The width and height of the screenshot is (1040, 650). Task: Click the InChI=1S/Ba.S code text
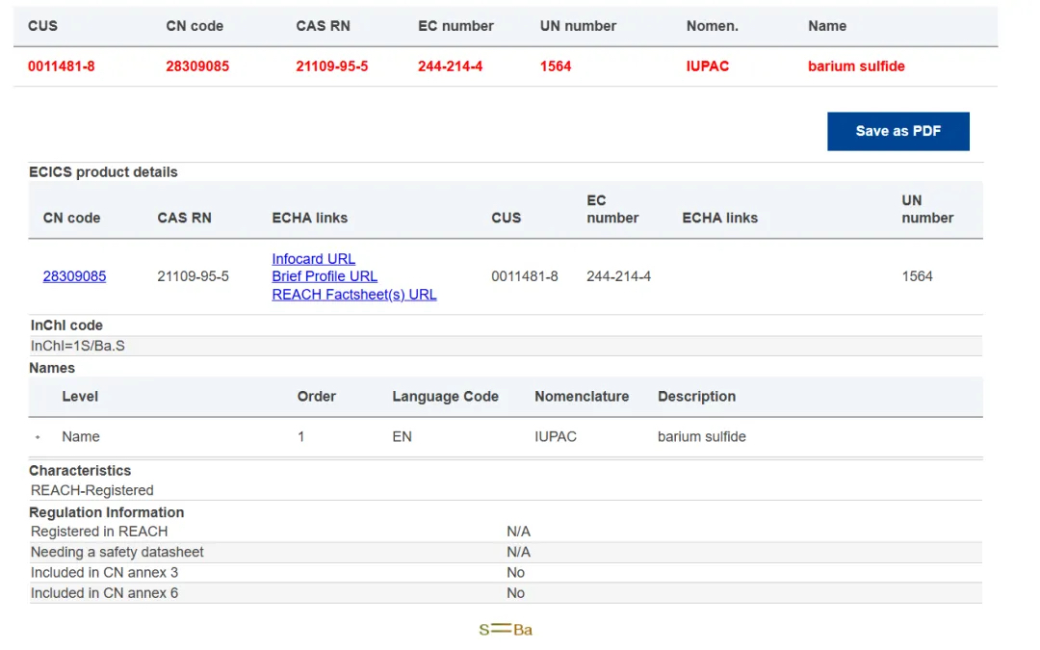(x=78, y=346)
